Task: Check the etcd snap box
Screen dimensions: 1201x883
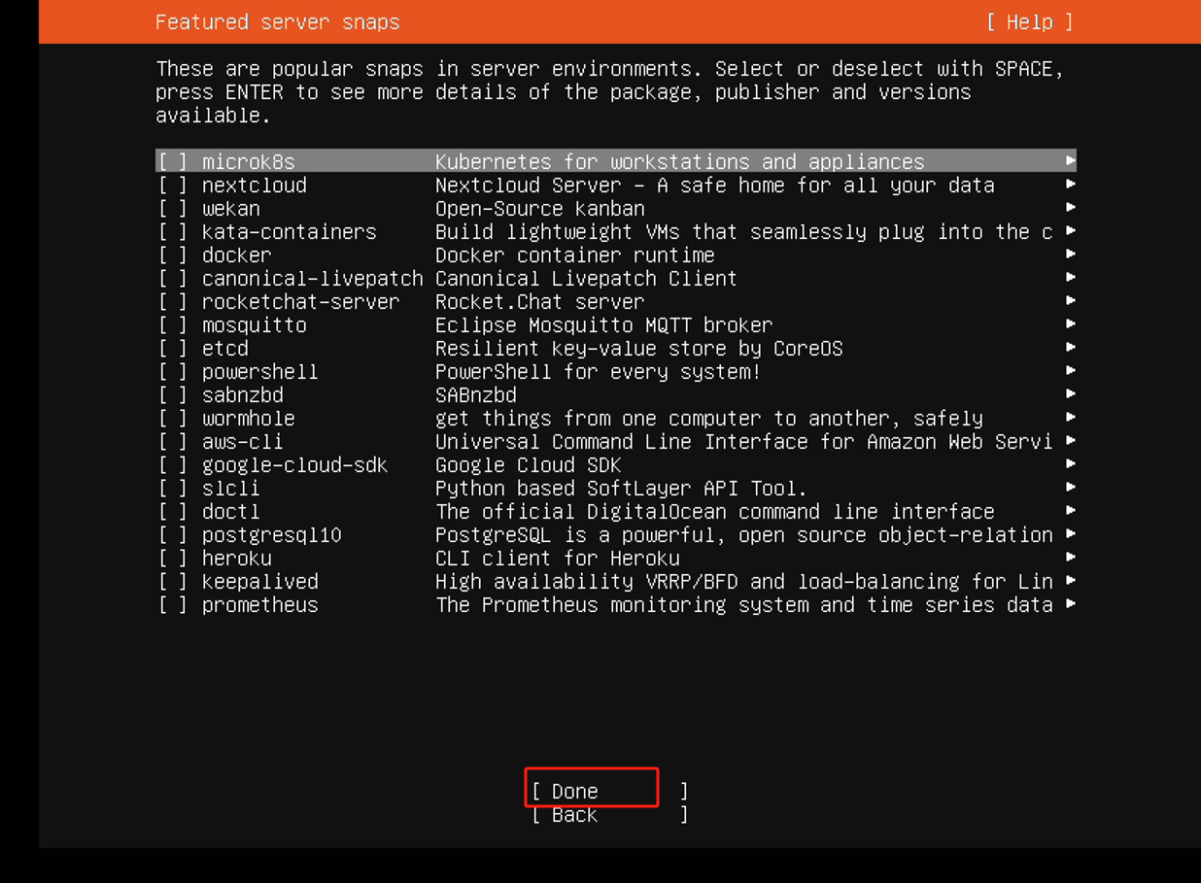Action: tap(173, 349)
